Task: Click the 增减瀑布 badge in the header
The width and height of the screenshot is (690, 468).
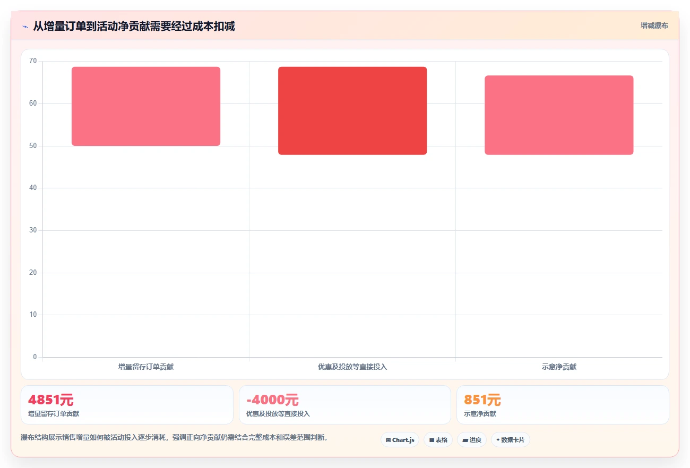Action: pyautogui.click(x=654, y=25)
